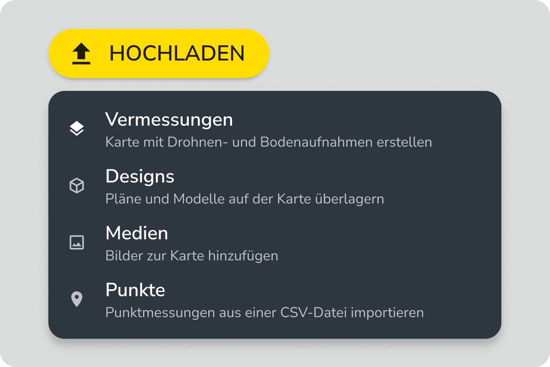Click the picture symbol for adding images
This screenshot has width=550, height=367.
77,242
